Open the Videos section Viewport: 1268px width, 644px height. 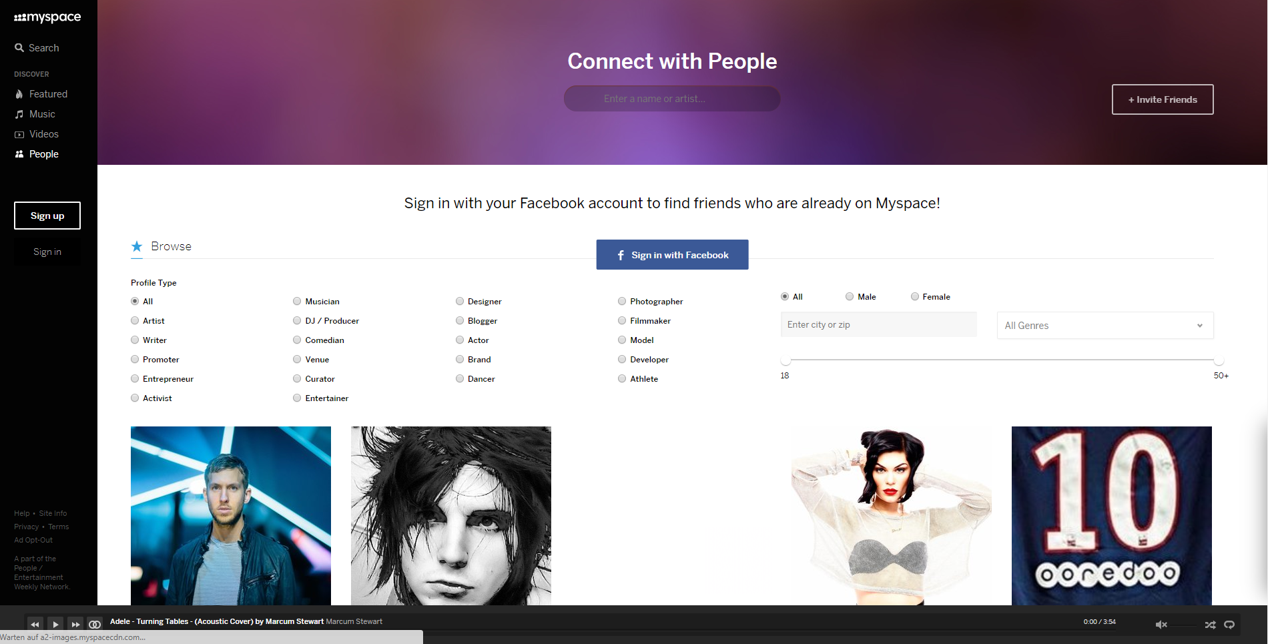37,134
